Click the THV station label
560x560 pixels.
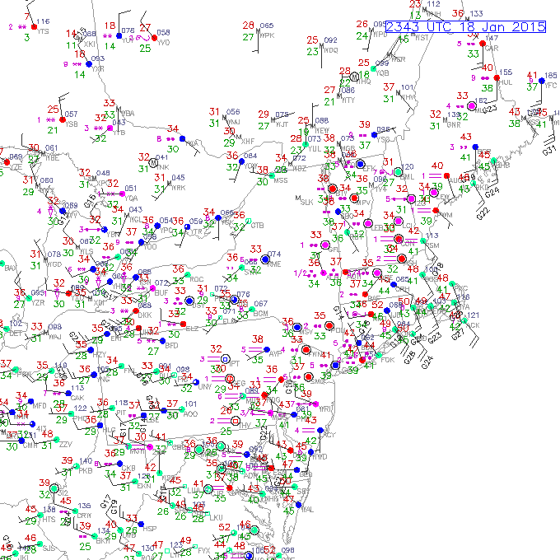point(245,426)
